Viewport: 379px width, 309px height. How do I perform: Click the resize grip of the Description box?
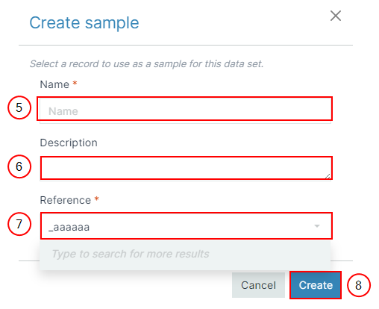coord(328,176)
